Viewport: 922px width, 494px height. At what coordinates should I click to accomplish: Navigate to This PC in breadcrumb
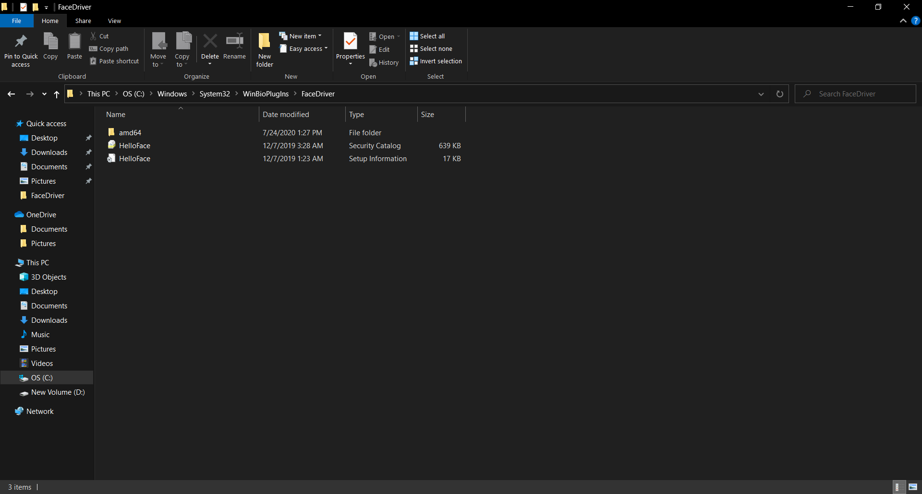[x=98, y=94]
